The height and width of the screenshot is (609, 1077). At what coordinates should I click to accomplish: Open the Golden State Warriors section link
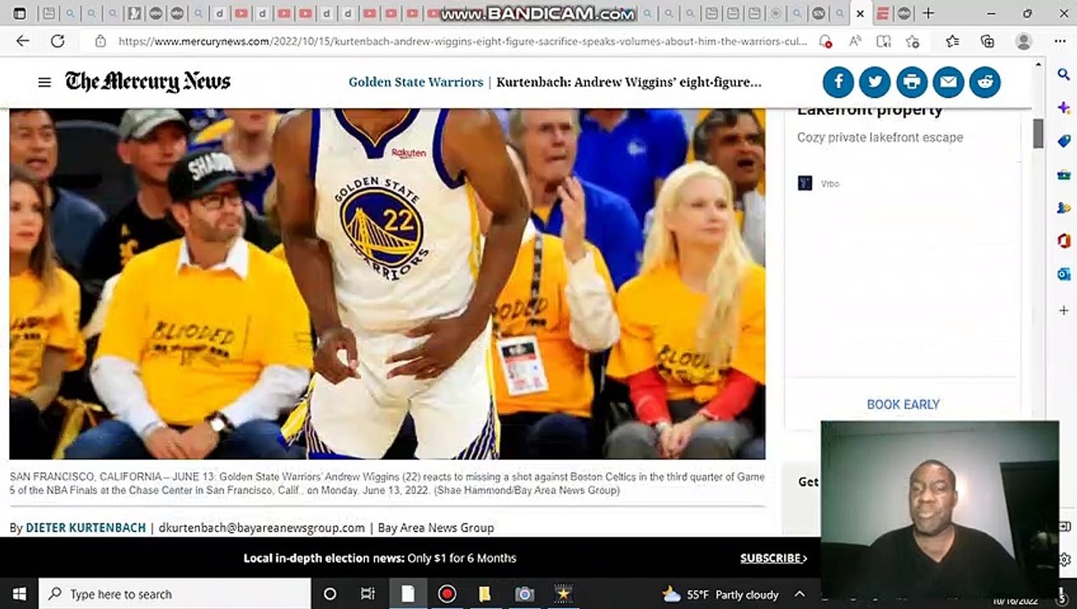[x=416, y=82]
